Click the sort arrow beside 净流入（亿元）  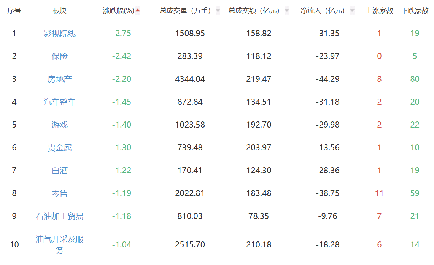coord(352,11)
